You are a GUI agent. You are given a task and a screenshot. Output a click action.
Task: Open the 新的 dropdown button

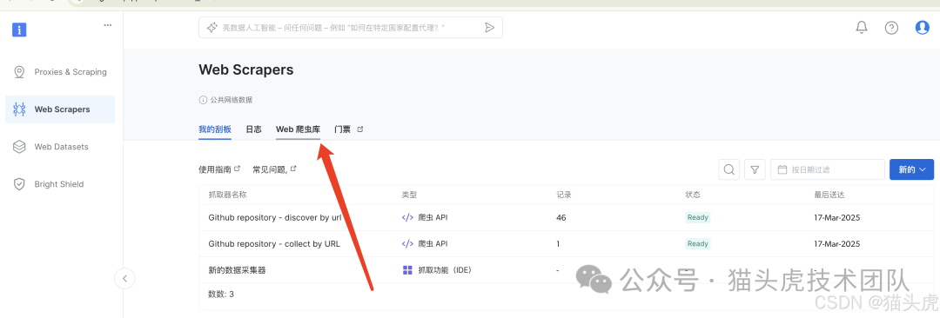(x=912, y=169)
